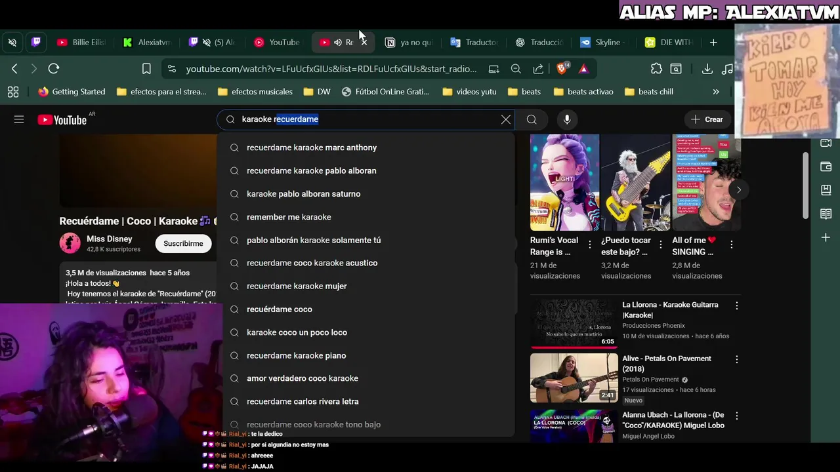Switch to the Skyline tab

(x=601, y=42)
